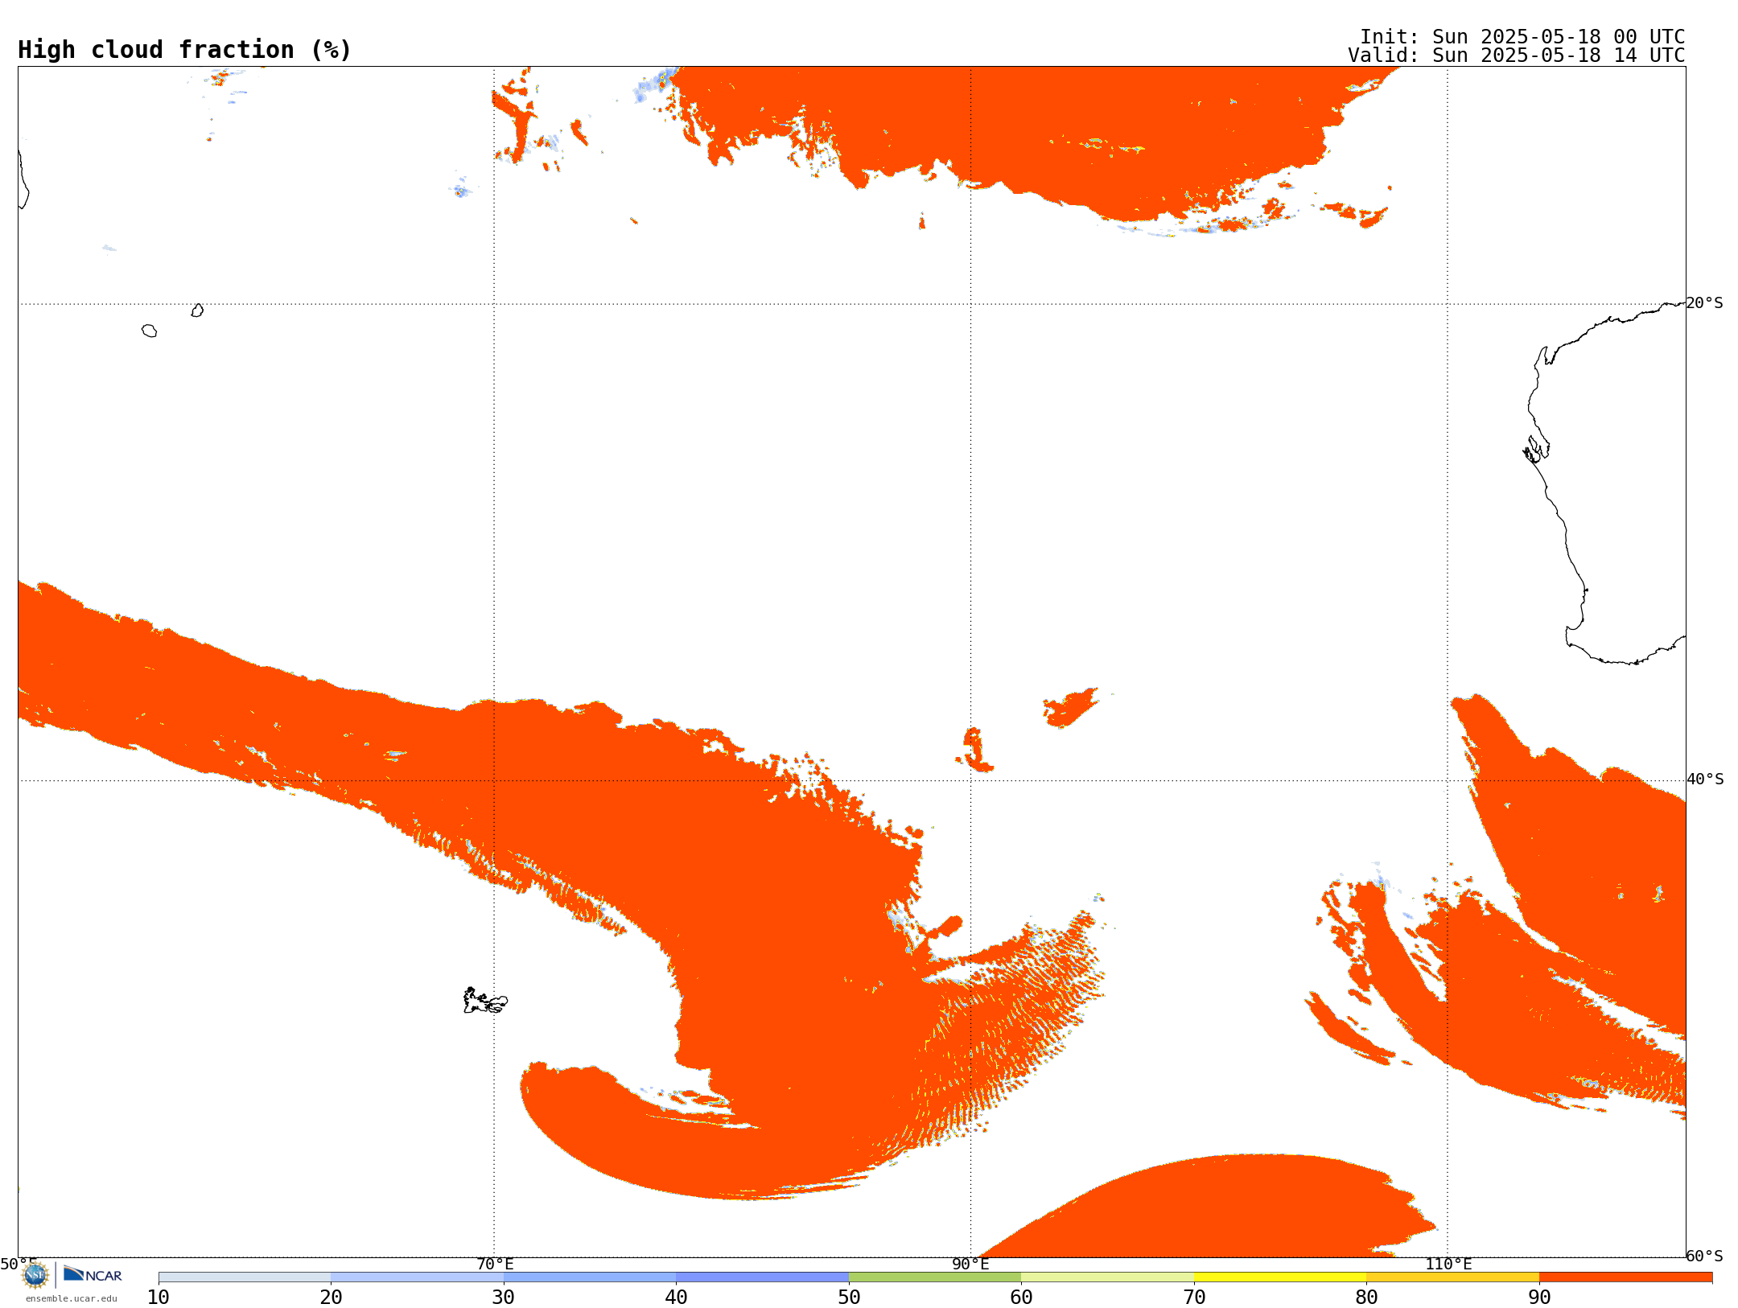Screen dimensions: 1738x1308
Task: Click the 40°S latitude label
Action: click(1705, 779)
